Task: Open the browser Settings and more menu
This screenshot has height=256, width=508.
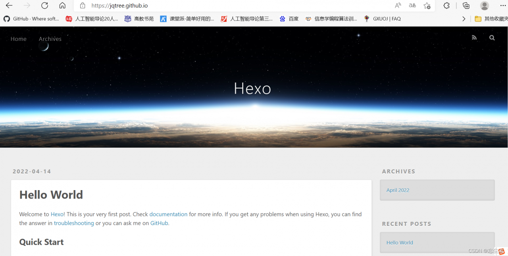Action: click(503, 6)
